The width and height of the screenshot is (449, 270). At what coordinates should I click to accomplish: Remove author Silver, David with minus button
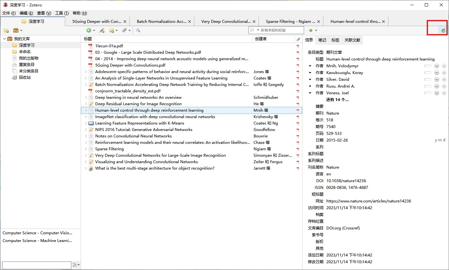click(436, 79)
